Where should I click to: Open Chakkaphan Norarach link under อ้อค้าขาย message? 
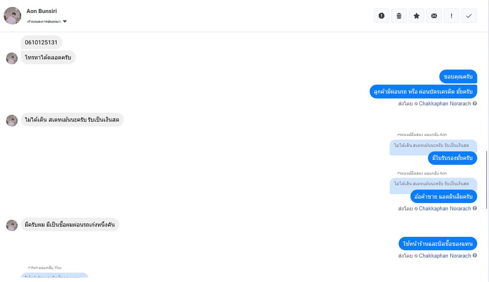tap(445, 209)
